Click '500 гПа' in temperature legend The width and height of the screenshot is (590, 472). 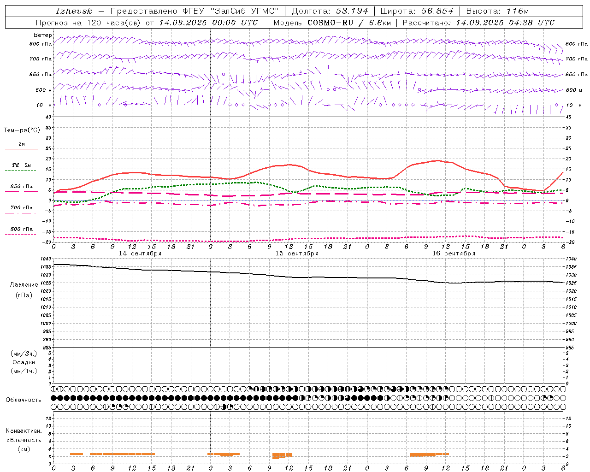coord(22,229)
